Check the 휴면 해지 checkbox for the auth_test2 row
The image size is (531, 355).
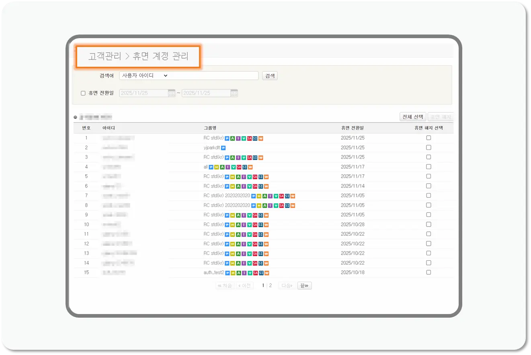(x=428, y=272)
